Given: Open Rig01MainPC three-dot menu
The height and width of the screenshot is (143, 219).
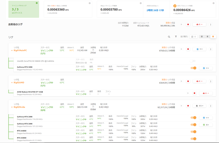Looking at the screenshot, I should point(211,49).
